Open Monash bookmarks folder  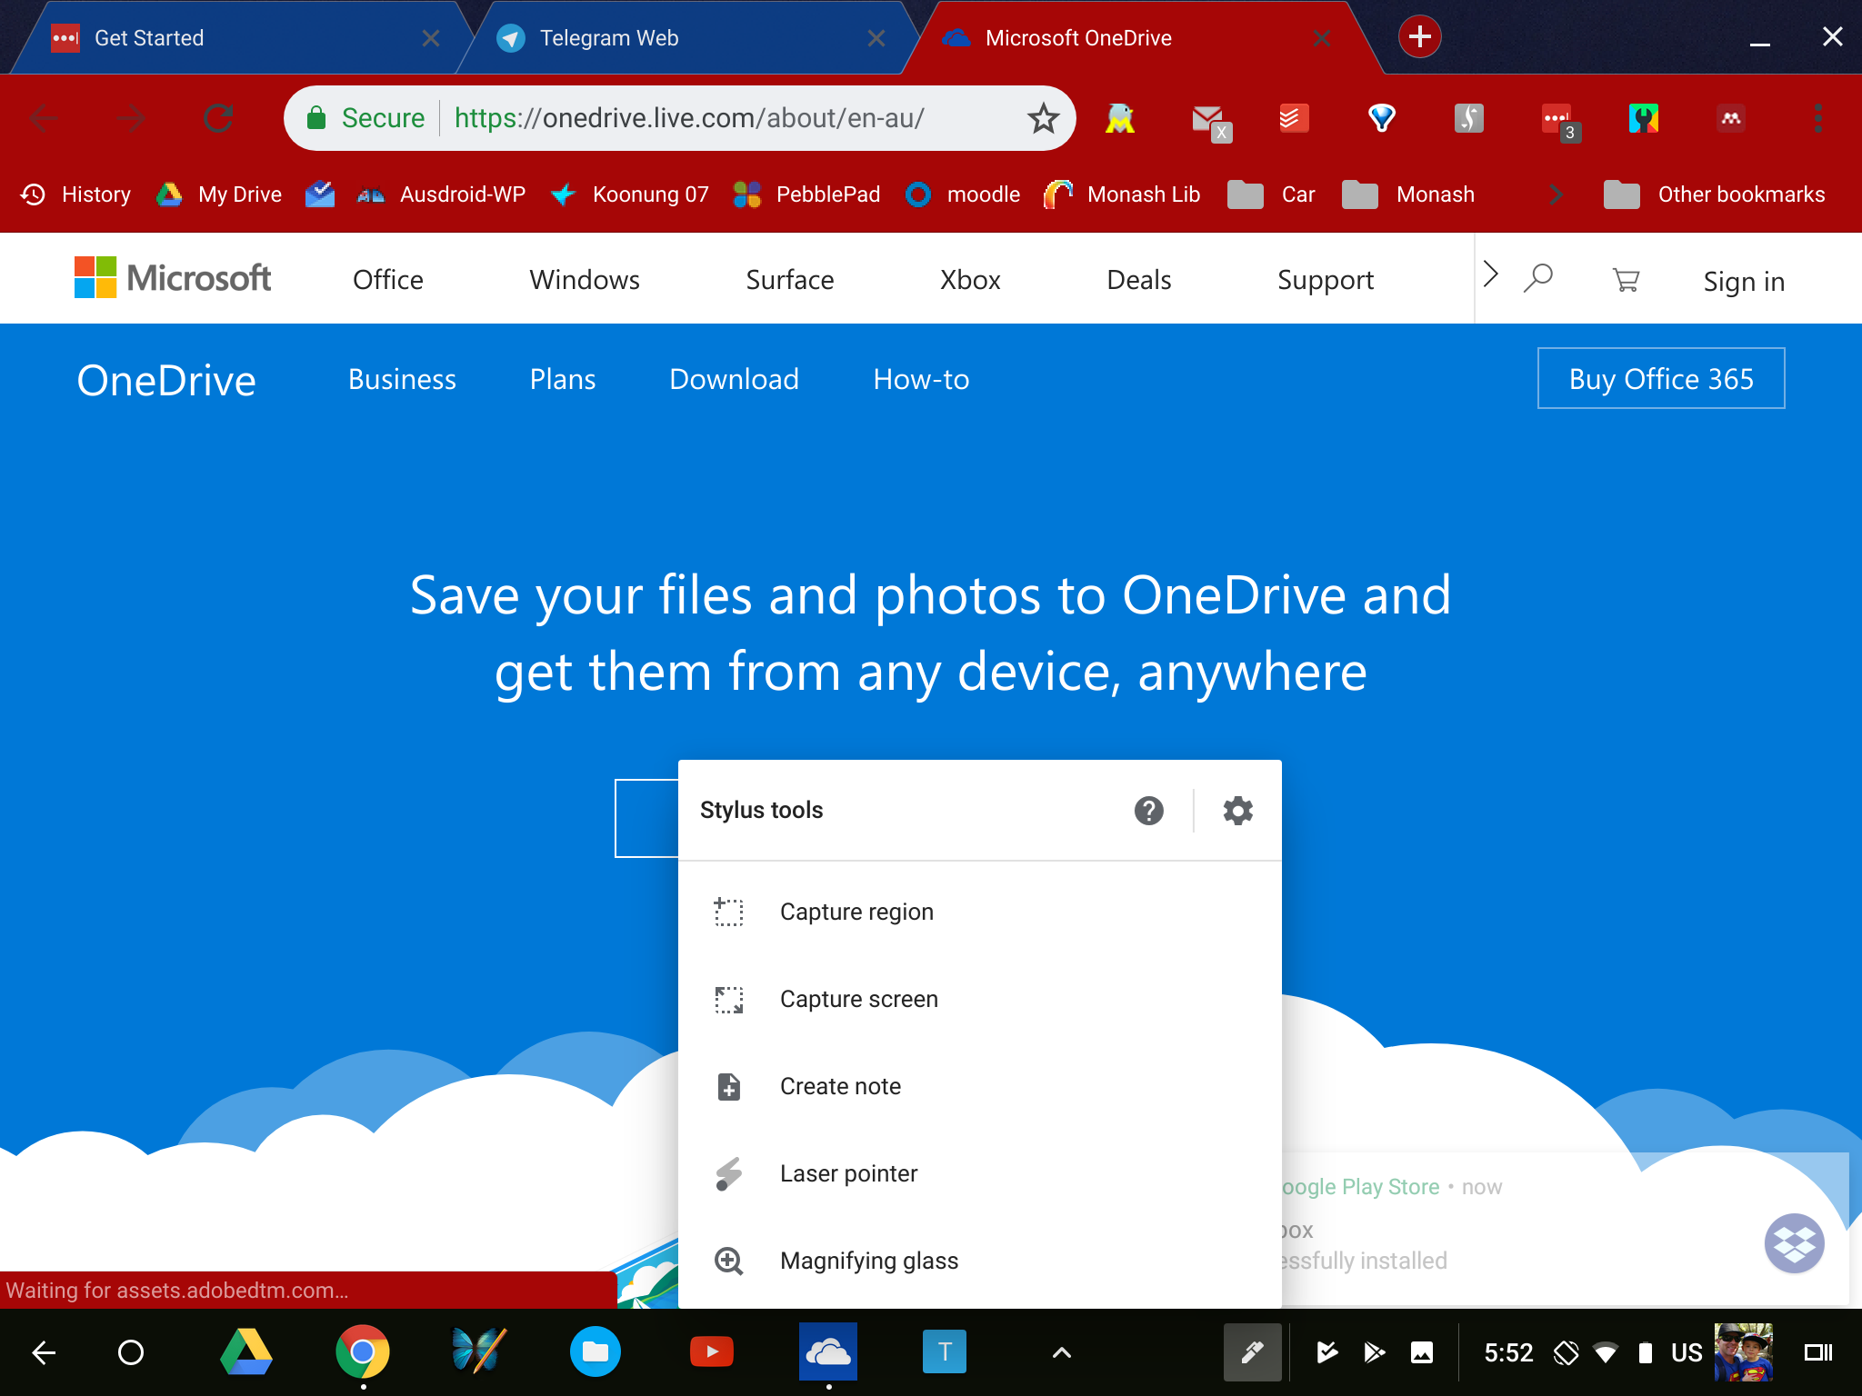coord(1408,194)
